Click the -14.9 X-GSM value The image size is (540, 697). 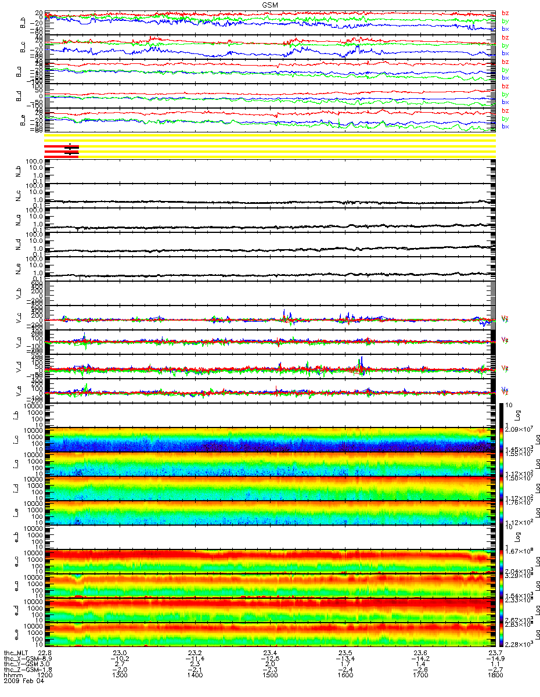495,658
